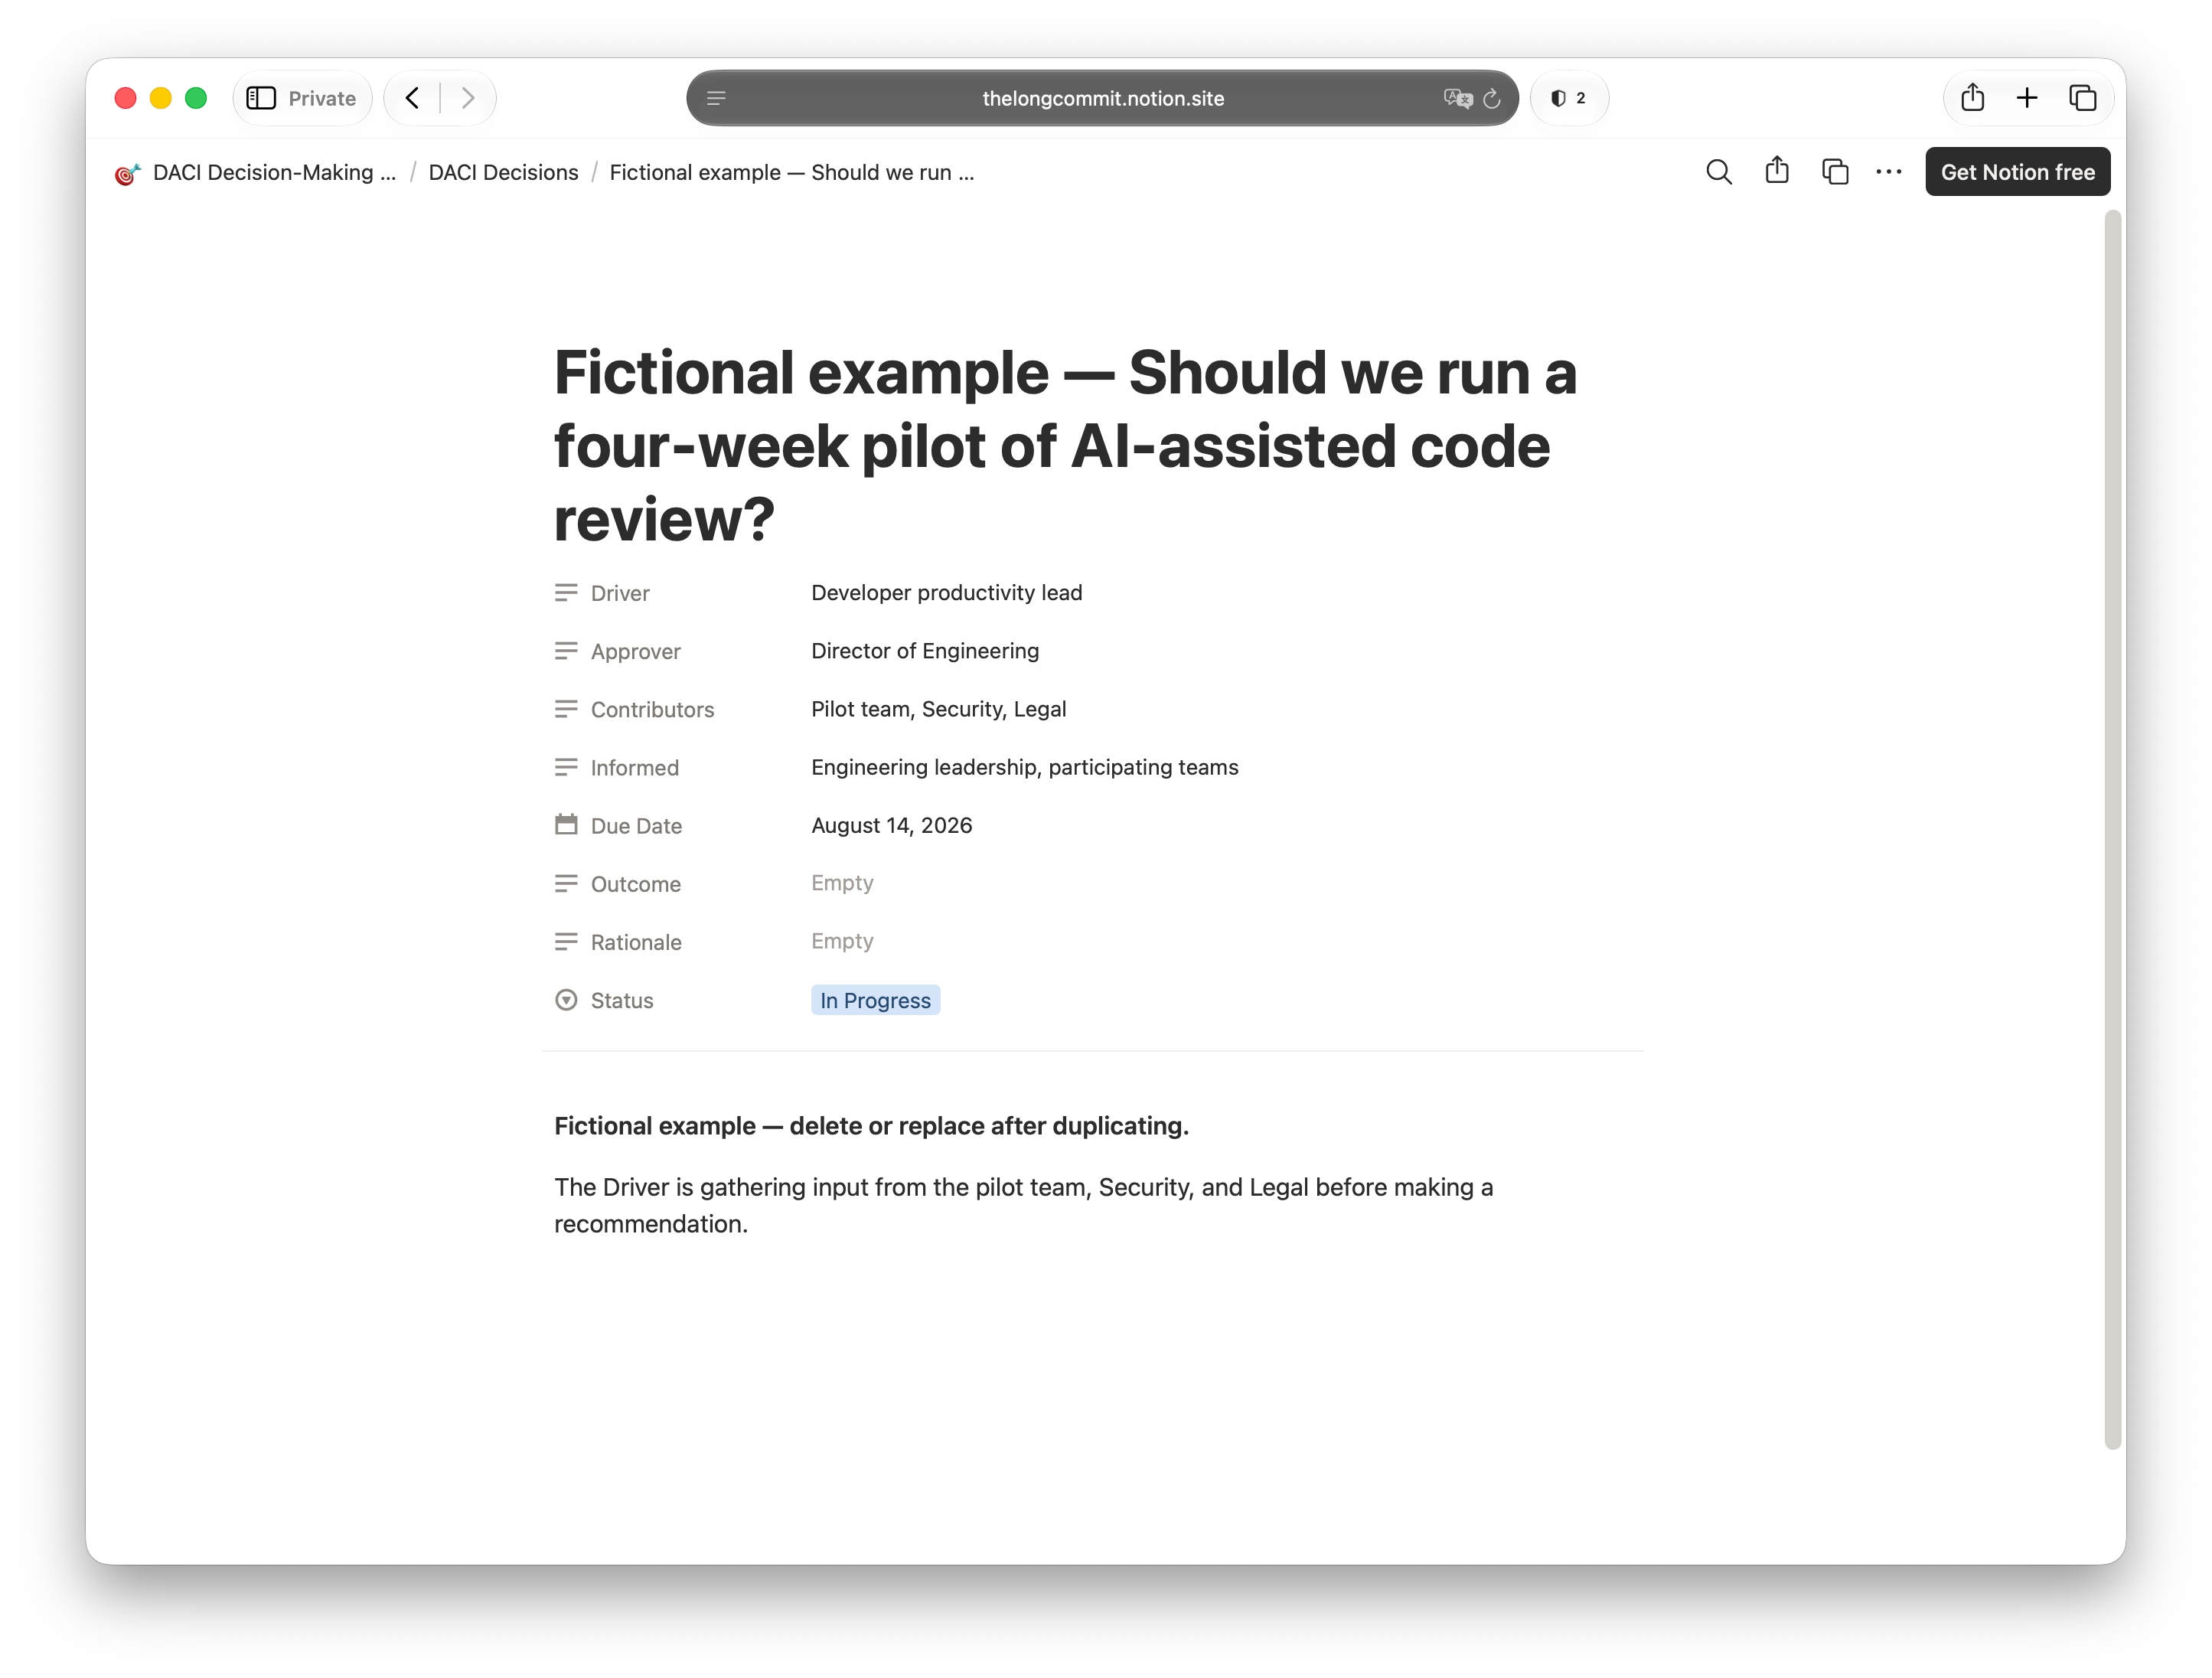Click the Rationale property icon
The image size is (2212, 1678).
click(566, 942)
